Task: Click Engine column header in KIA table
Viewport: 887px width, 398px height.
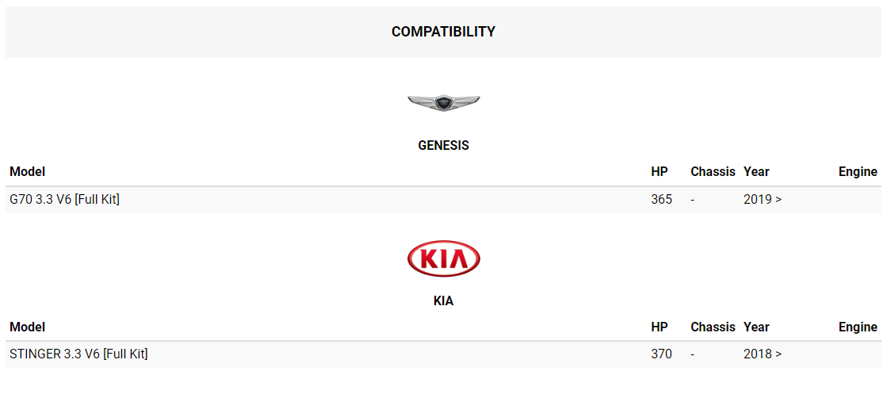Action: click(x=858, y=327)
